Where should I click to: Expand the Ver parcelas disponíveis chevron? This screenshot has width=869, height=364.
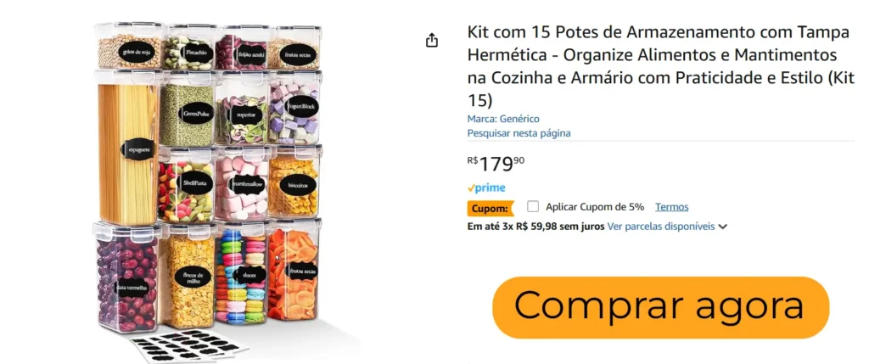(x=722, y=227)
